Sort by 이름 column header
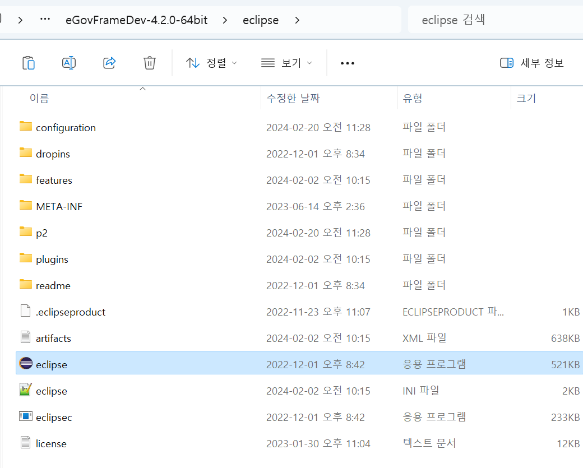583x468 pixels. click(39, 98)
